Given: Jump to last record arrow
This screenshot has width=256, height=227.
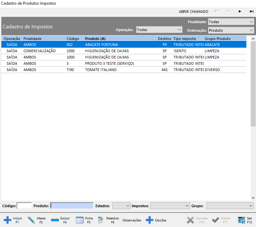Looking at the screenshot, I should click(252, 12).
